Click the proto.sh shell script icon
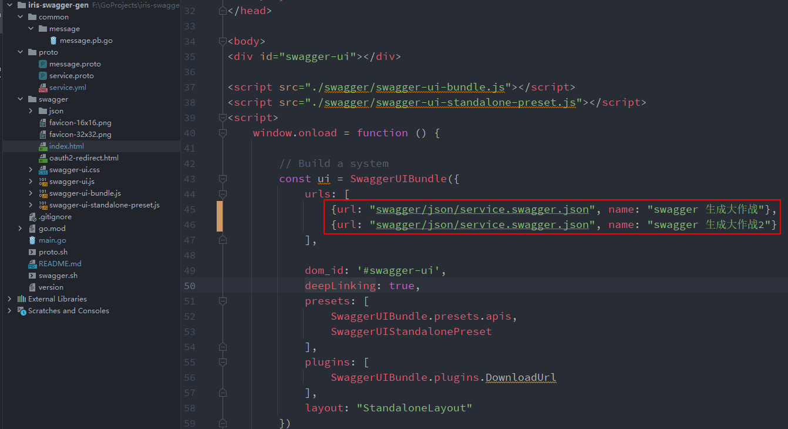 click(32, 252)
